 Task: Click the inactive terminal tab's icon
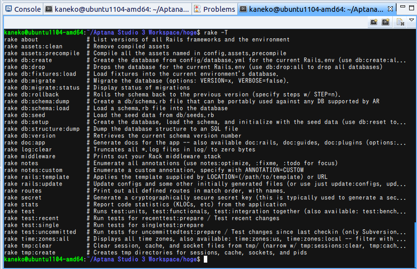49,9
